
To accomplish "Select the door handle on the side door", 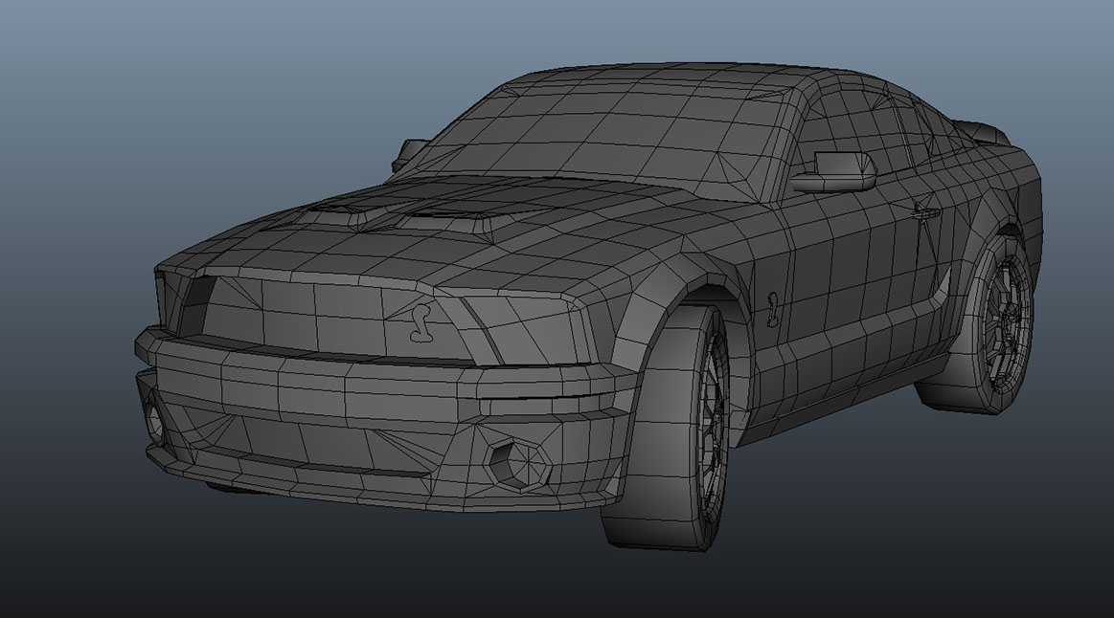I will point(925,211).
